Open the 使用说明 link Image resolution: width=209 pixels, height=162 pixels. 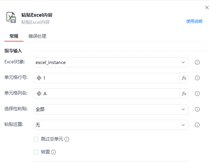point(194,21)
